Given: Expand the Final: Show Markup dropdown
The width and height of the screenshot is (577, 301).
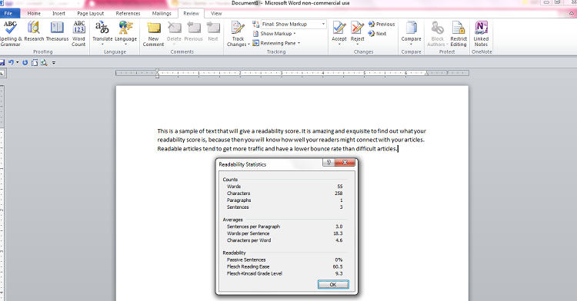Looking at the screenshot, I should pos(293,25).
